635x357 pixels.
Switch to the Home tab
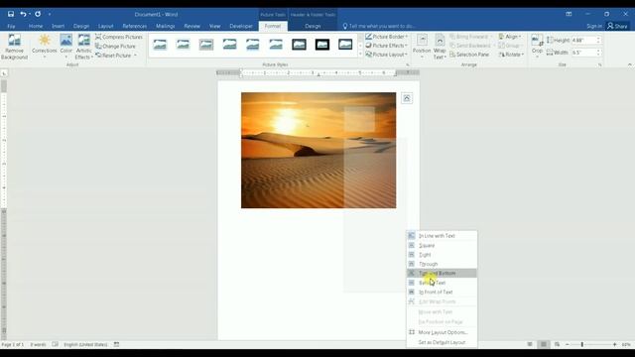click(x=36, y=26)
